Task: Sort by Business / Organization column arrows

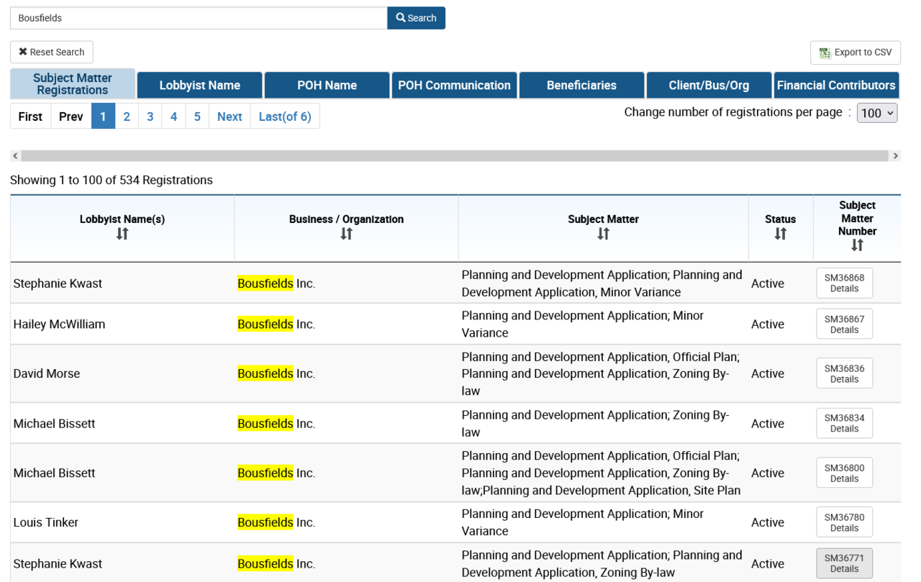Action: (x=346, y=234)
